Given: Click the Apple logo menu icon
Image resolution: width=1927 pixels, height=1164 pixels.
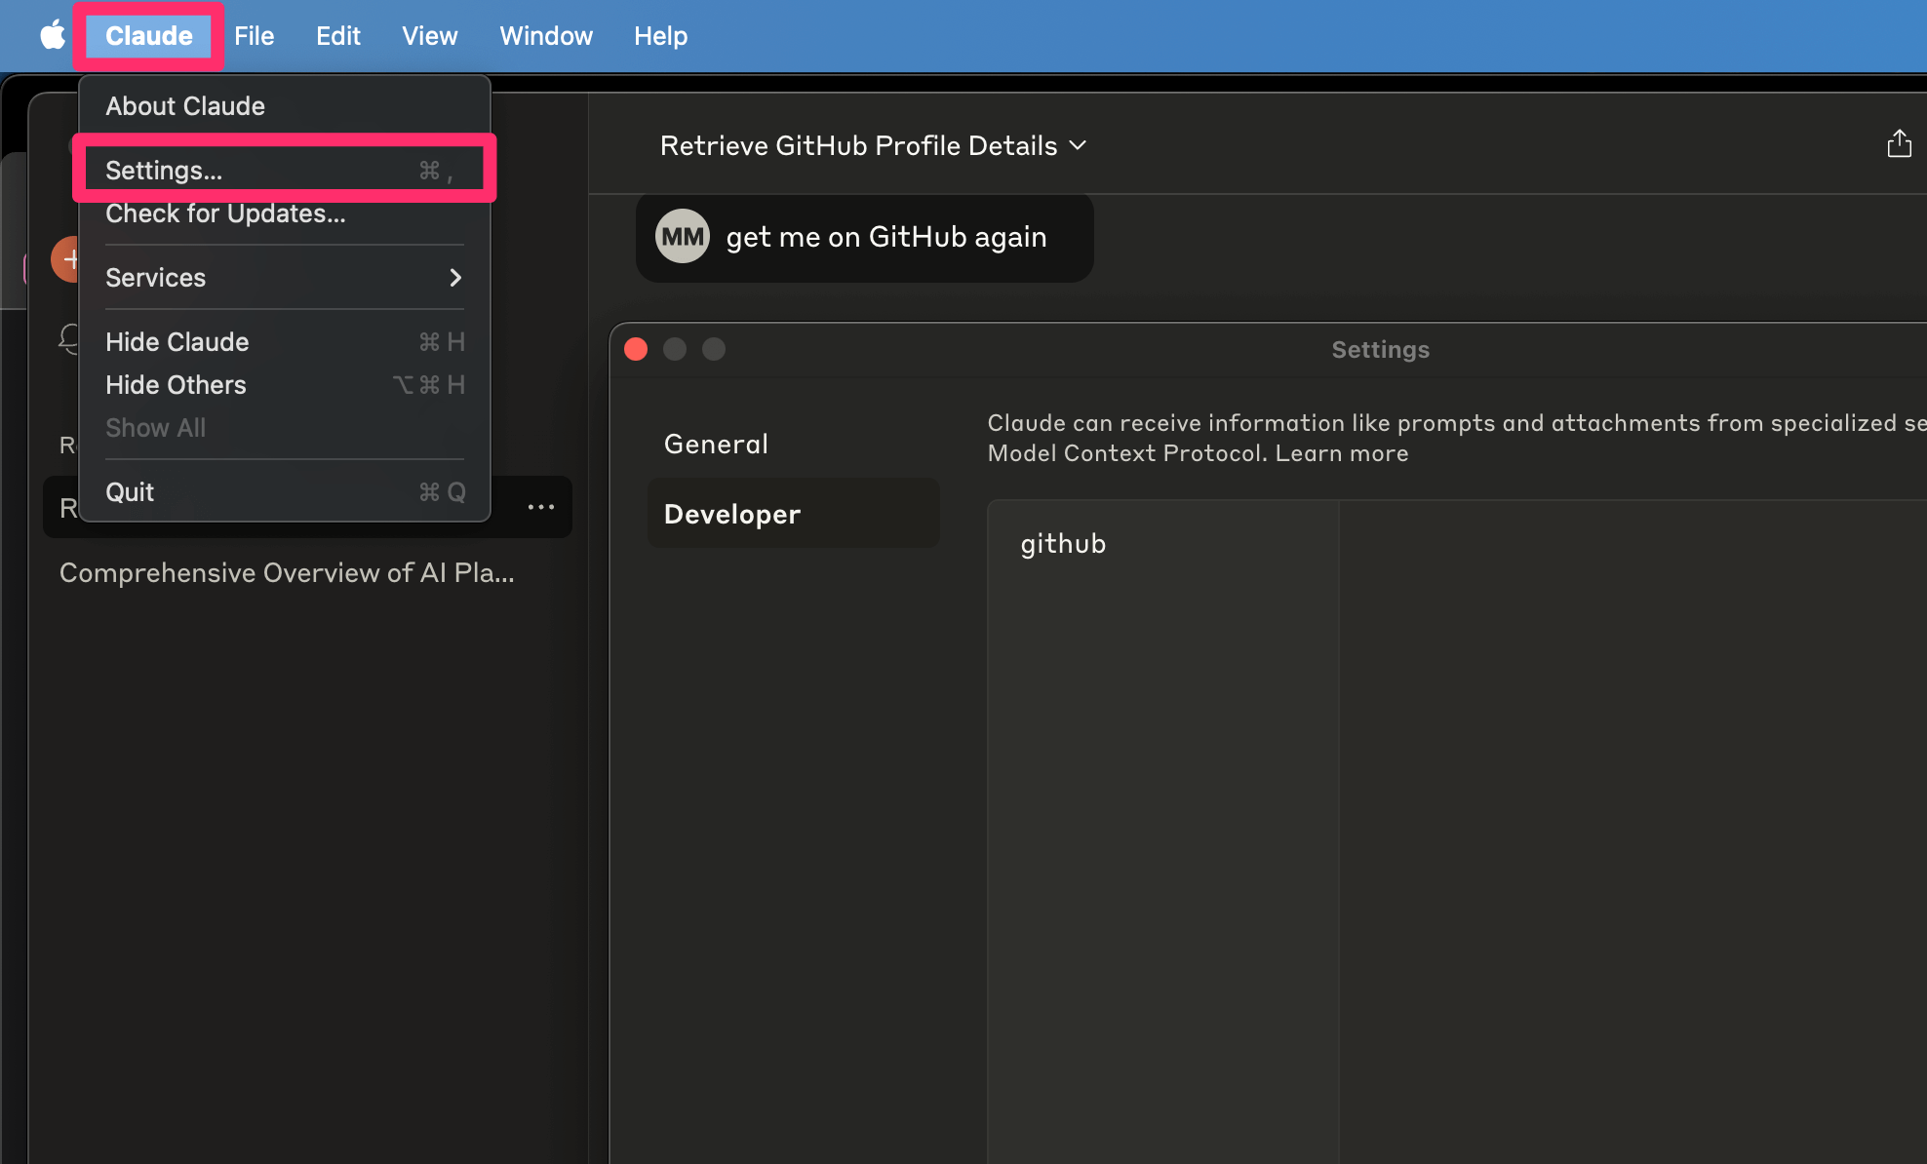Looking at the screenshot, I should coord(53,36).
